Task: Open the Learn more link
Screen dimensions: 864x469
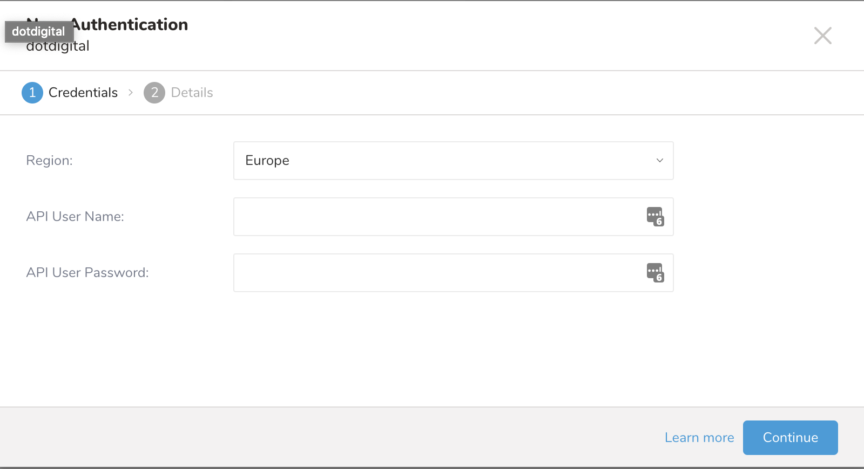Action: [x=699, y=438]
